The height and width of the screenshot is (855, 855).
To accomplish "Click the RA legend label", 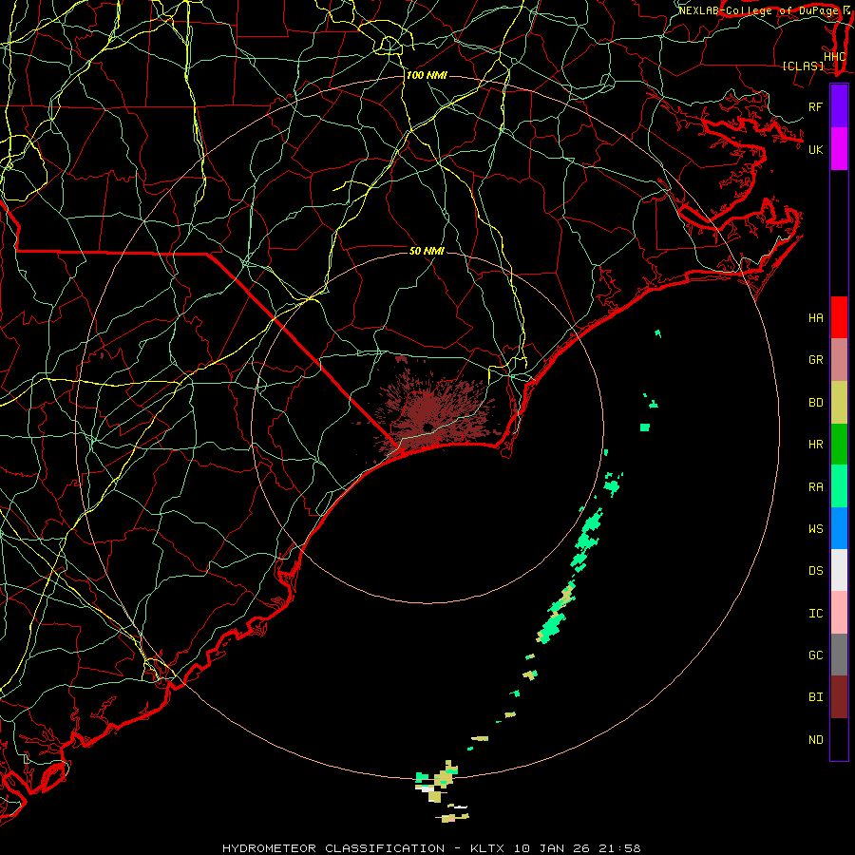I will tap(815, 487).
